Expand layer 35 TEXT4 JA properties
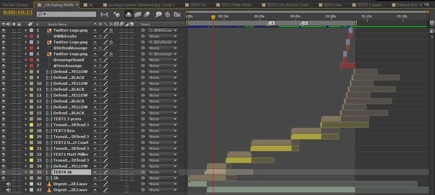 point(26,172)
